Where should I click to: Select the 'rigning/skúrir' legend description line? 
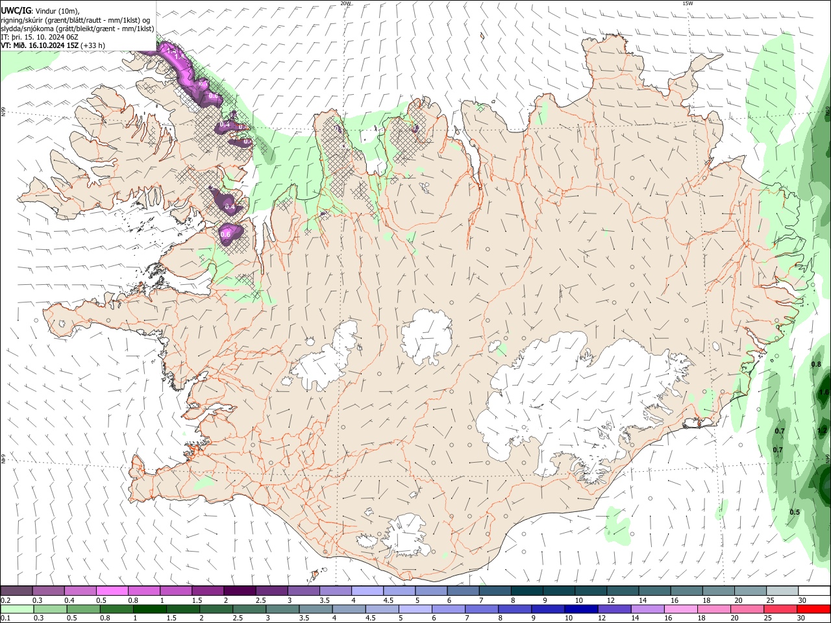[75, 20]
